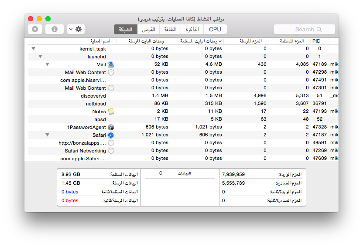Viewport: 363px width, 247px height.
Task: Select the com.apple.hiservi... process
Action: pos(83,80)
